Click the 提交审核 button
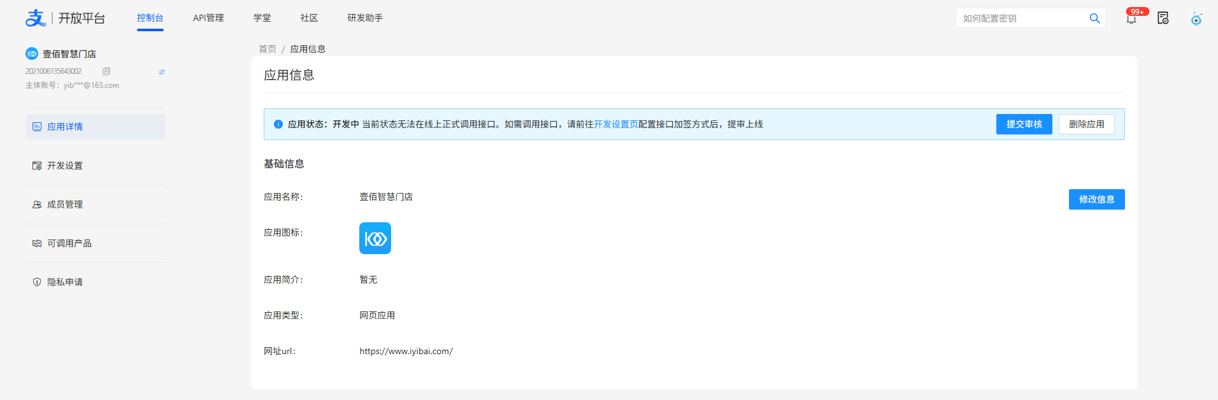The width and height of the screenshot is (1218, 400). point(1024,124)
